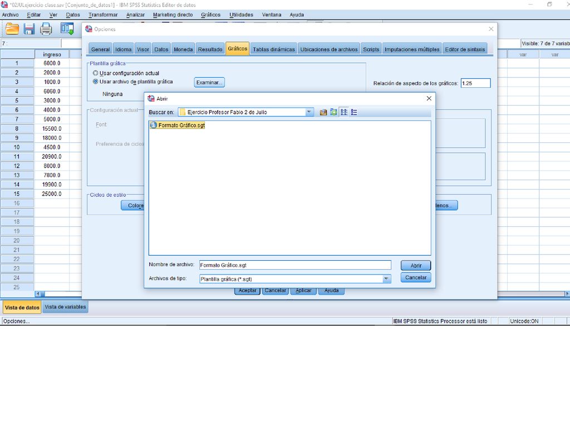Close the Abrir dialog with X
The image size is (570, 427).
429,98
